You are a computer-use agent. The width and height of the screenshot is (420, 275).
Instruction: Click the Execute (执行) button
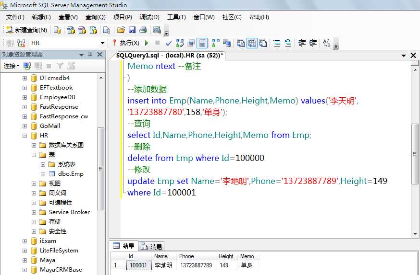point(126,43)
